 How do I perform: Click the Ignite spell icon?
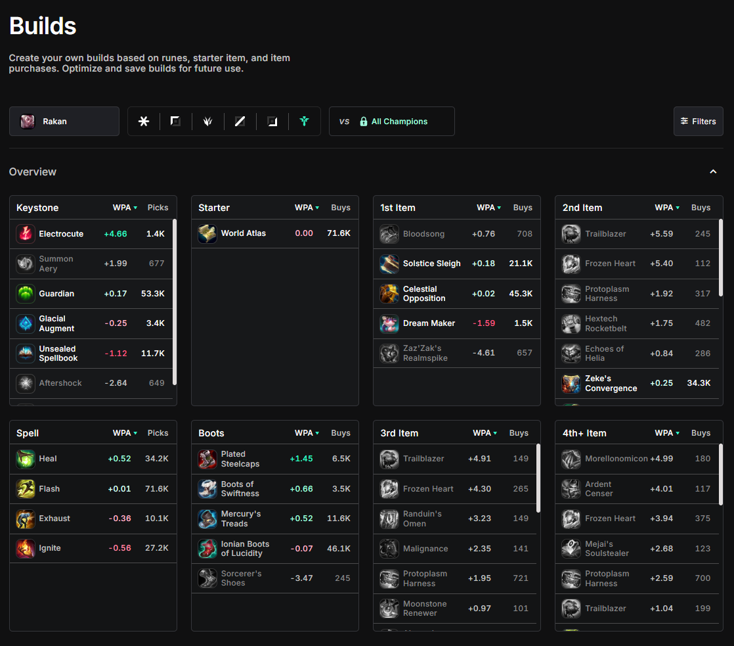click(x=26, y=548)
